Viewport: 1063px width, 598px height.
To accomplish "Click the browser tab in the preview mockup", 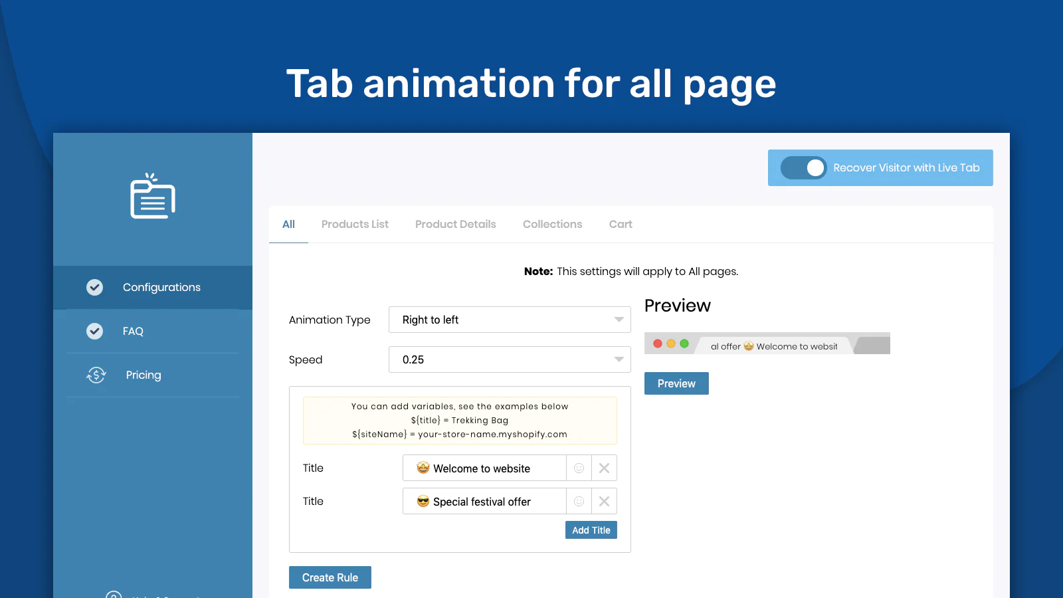I will click(773, 346).
